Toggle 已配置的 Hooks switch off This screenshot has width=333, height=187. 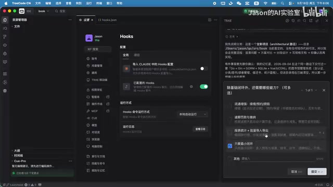pyautogui.click(x=204, y=87)
